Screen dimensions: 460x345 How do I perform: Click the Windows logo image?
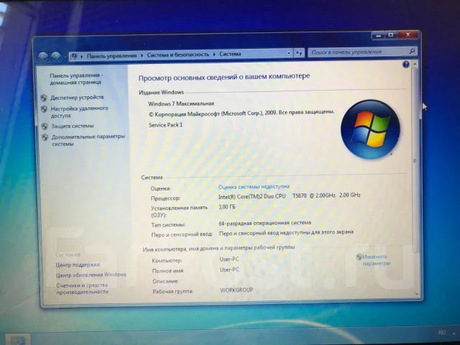click(370, 129)
